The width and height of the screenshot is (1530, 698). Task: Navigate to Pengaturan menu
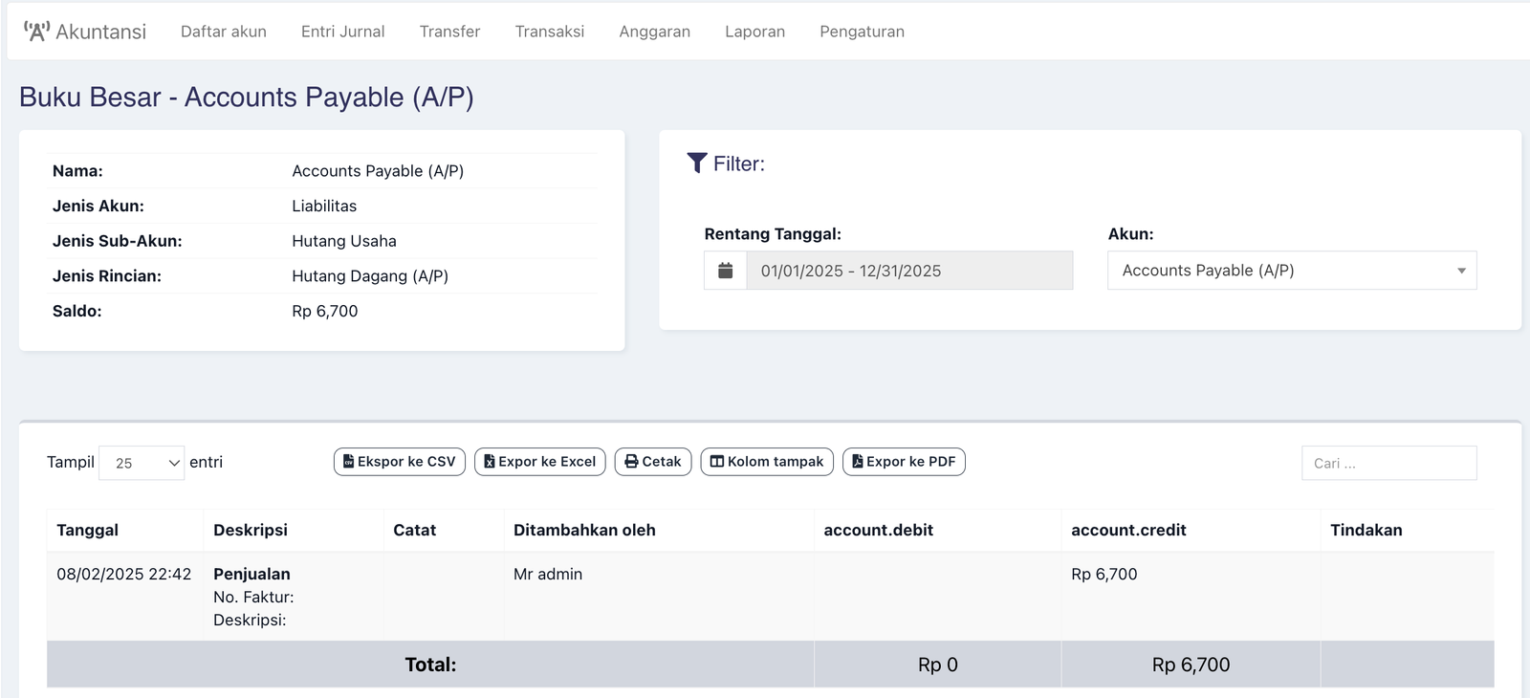tap(862, 32)
